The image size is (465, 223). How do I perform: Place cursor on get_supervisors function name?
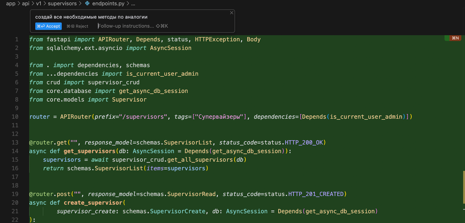tap(90, 151)
